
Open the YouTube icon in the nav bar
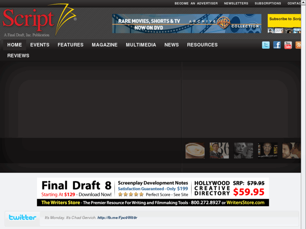288,45
